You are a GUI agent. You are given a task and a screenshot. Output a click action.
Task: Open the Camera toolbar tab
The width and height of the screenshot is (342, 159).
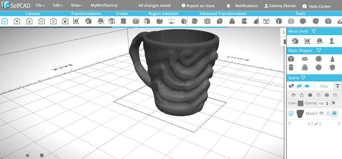(32, 14)
